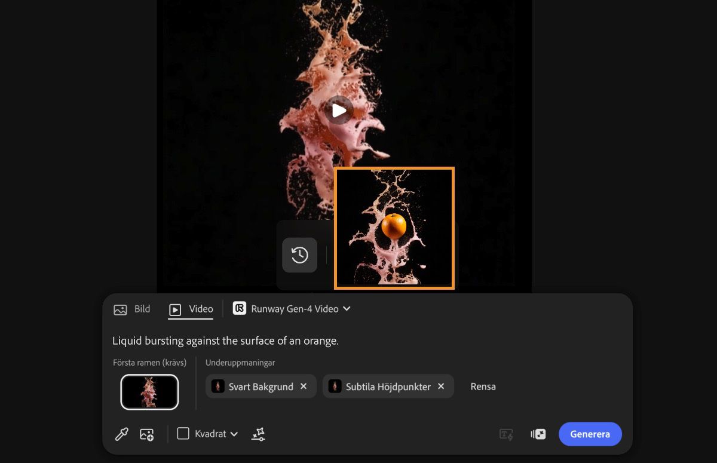This screenshot has height=463, width=717.
Task: Open the generation settings sparkle sliders icon
Action: click(x=258, y=434)
